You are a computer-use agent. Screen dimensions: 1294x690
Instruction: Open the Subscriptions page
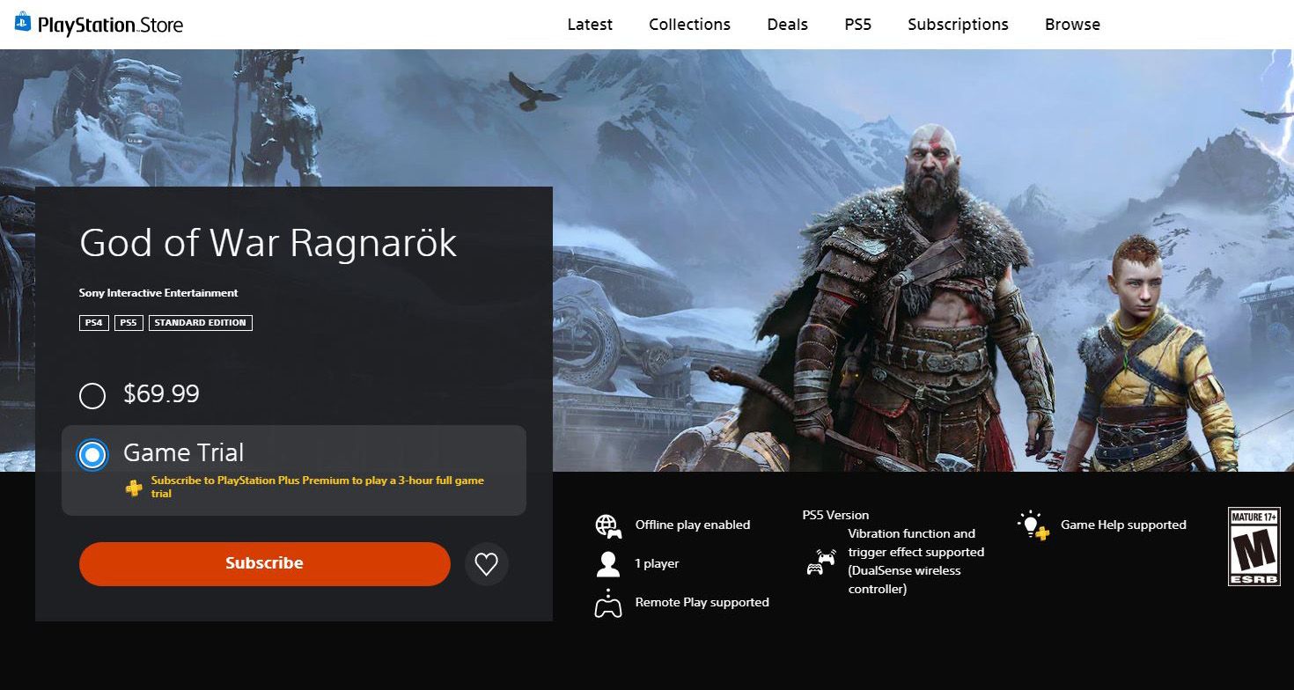click(958, 25)
